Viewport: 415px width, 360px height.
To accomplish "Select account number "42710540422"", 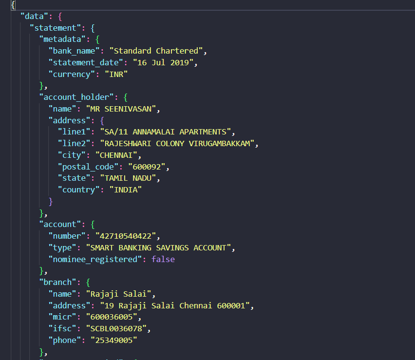I will tap(126, 236).
